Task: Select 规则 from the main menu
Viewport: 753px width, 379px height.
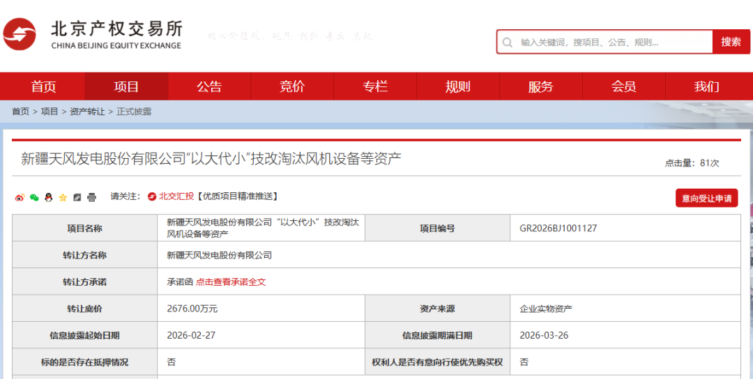Action: pyautogui.click(x=458, y=86)
